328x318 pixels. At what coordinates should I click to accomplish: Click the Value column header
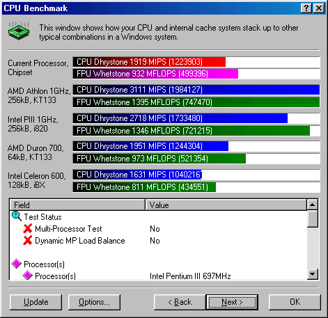pos(226,205)
